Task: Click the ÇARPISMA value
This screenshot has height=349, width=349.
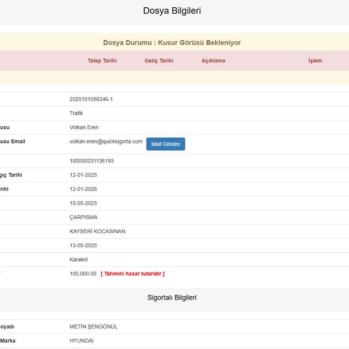Action: point(83,217)
